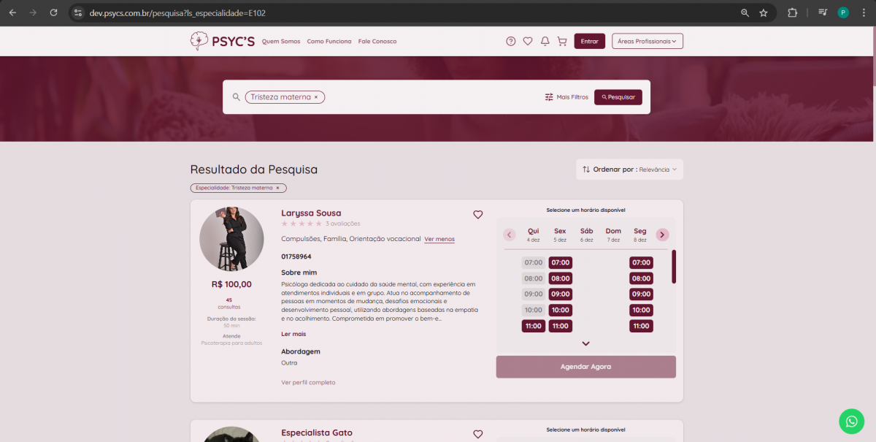Click the Entrar button
This screenshot has width=876, height=442.
pyautogui.click(x=589, y=42)
